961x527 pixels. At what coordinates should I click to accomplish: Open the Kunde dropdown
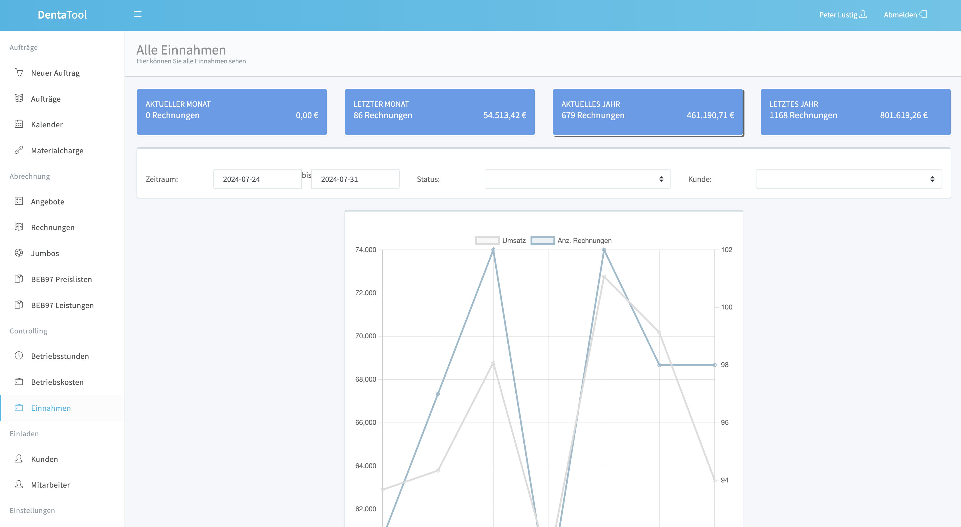848,179
